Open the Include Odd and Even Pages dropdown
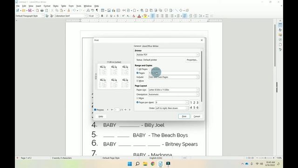The height and width of the screenshot is (168, 298). [x=174, y=77]
